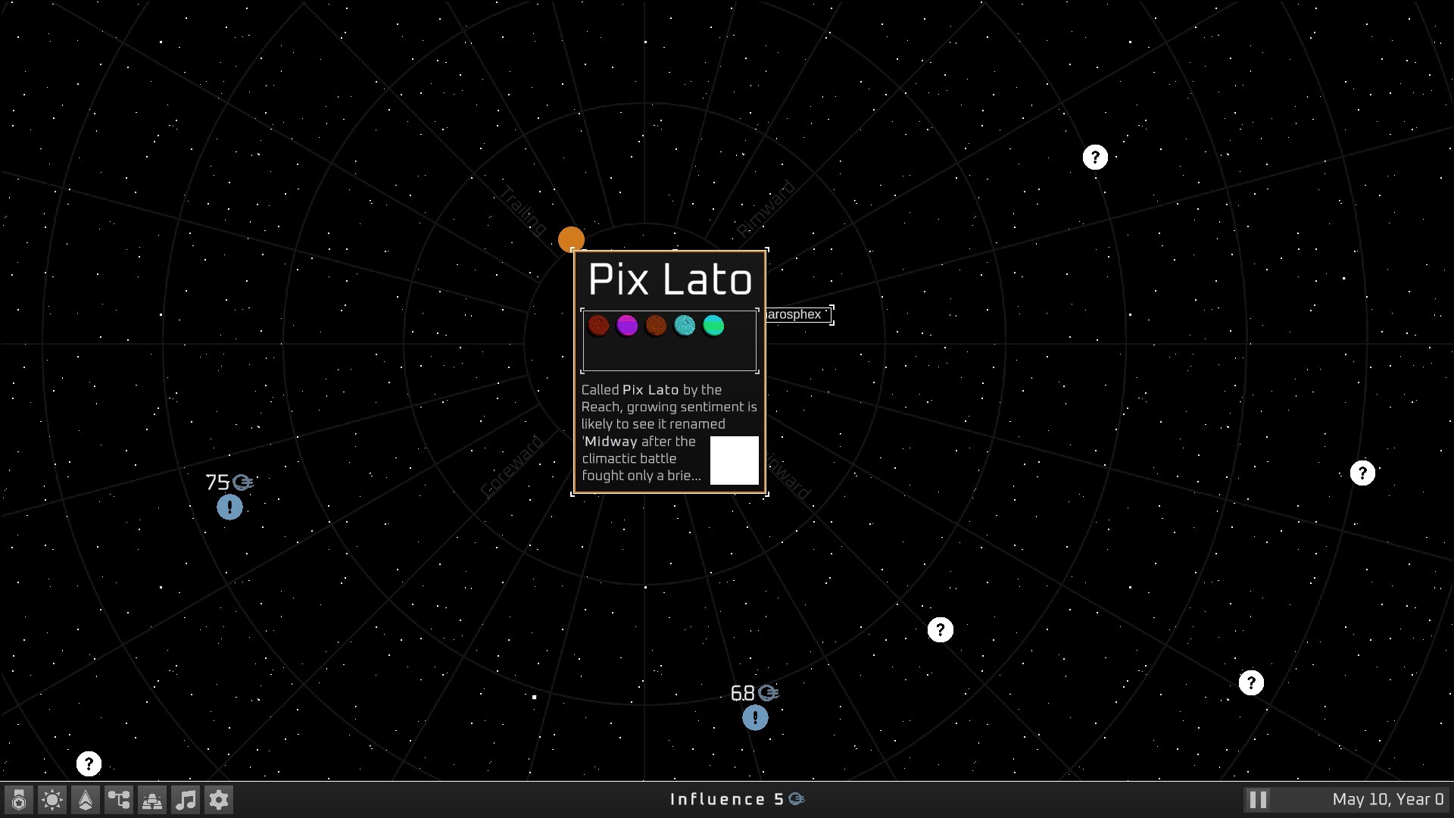
Task: Click the exclamation alert near the 75 value
Action: click(x=229, y=507)
